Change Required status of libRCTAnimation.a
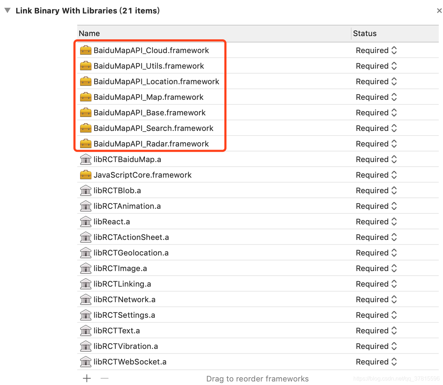Viewport: 443px width, 385px height. pyautogui.click(x=376, y=206)
